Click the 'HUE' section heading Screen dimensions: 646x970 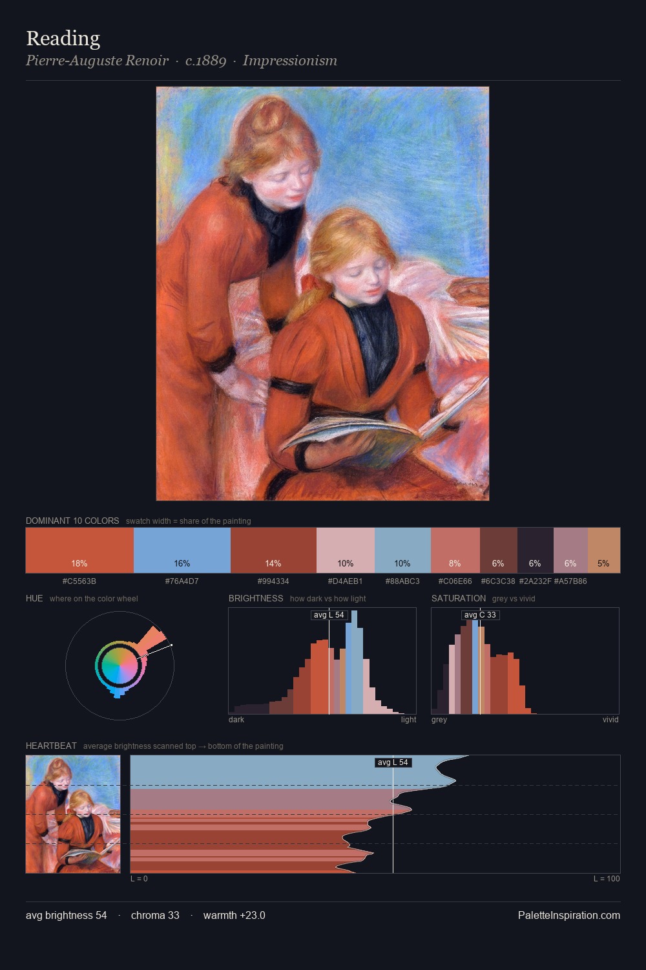(x=34, y=598)
